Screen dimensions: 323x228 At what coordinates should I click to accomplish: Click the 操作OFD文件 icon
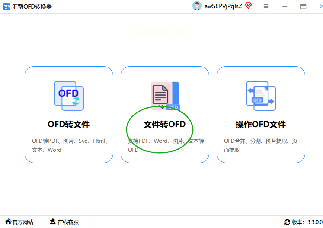pyautogui.click(x=261, y=96)
